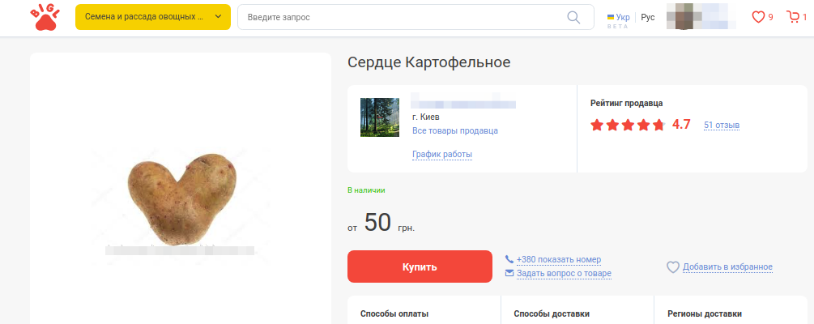
Task: Click the seller rating stars
Action: pos(627,125)
